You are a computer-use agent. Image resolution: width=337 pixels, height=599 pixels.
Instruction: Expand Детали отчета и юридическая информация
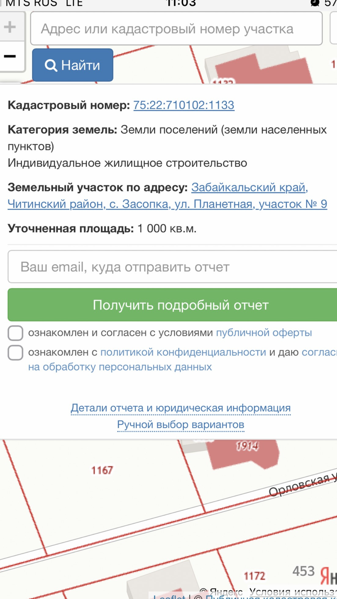(x=181, y=408)
